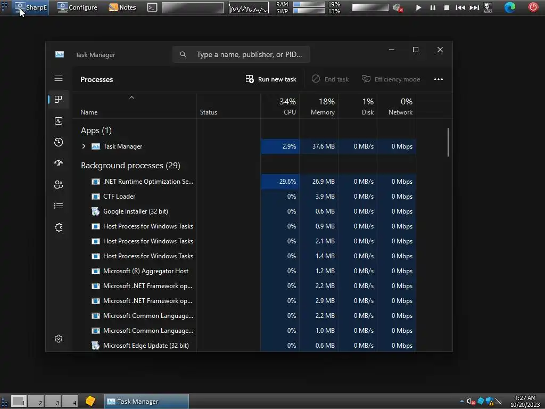Open the App history sidebar icon

tap(59, 142)
